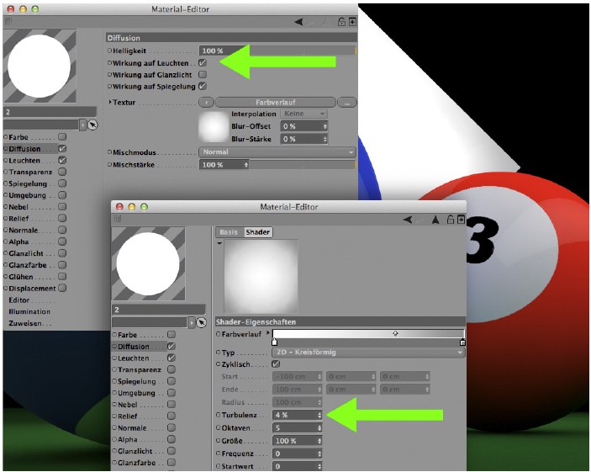Select Nebel channel label in rear editor
This screenshot has height=472, width=591.
point(18,207)
